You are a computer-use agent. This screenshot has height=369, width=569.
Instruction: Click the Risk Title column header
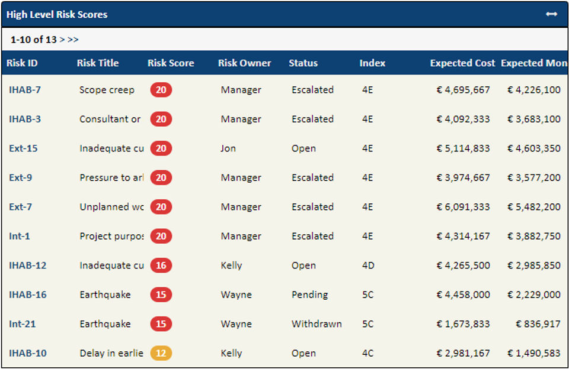pyautogui.click(x=98, y=63)
